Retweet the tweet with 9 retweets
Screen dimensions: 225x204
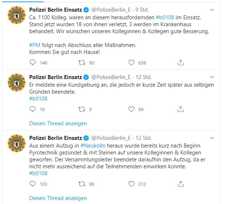click(82, 109)
